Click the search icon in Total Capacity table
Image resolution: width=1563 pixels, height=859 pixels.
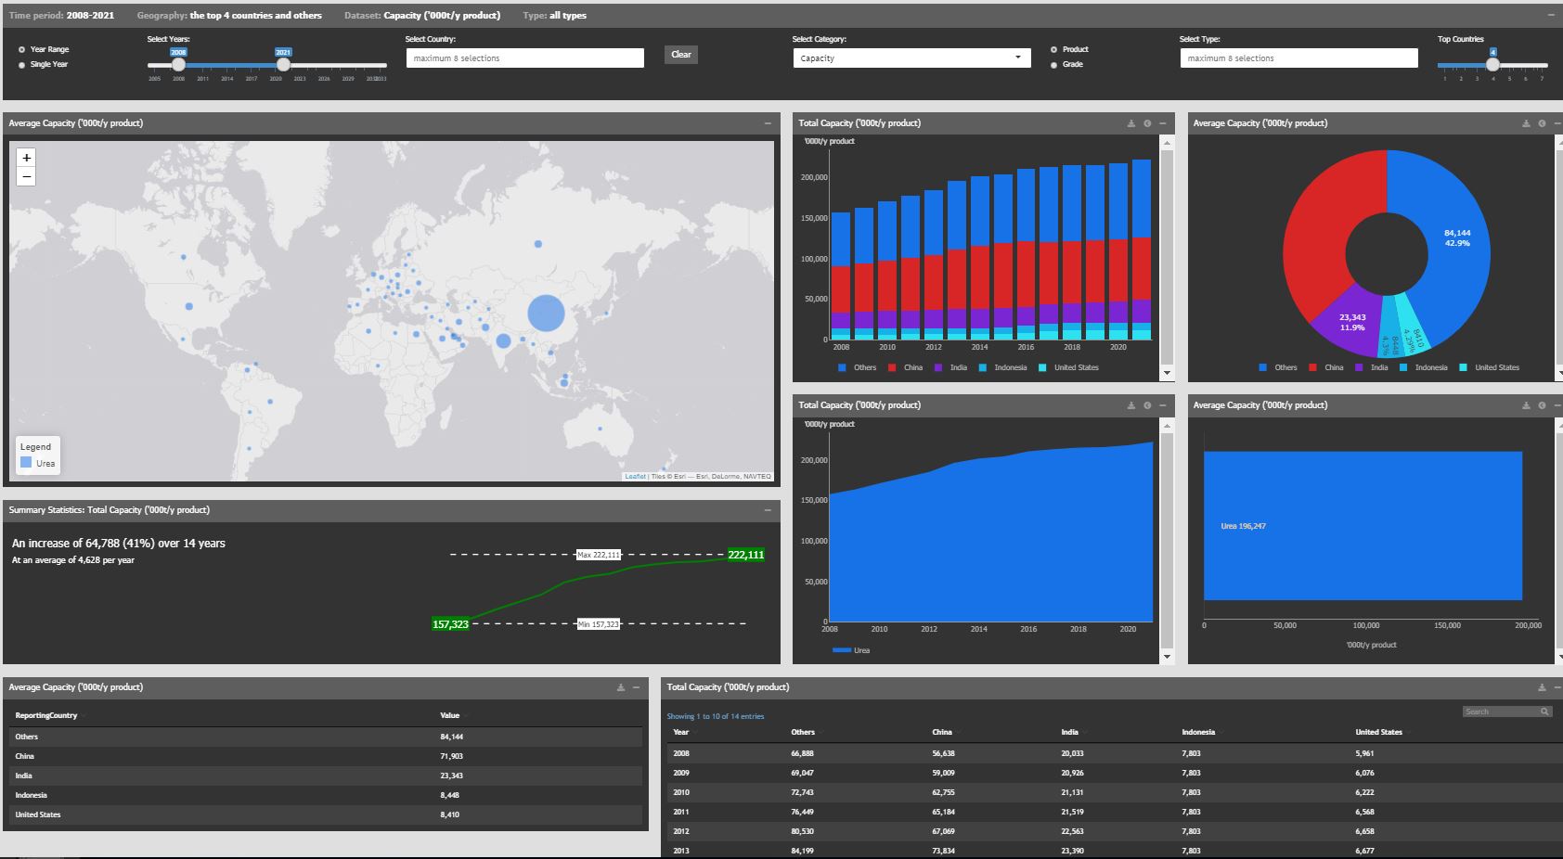[x=1544, y=712]
